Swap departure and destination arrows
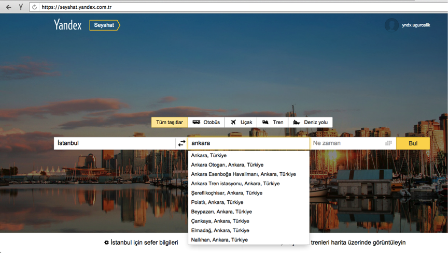Screen dimensions: 448x253 pyautogui.click(x=181, y=143)
